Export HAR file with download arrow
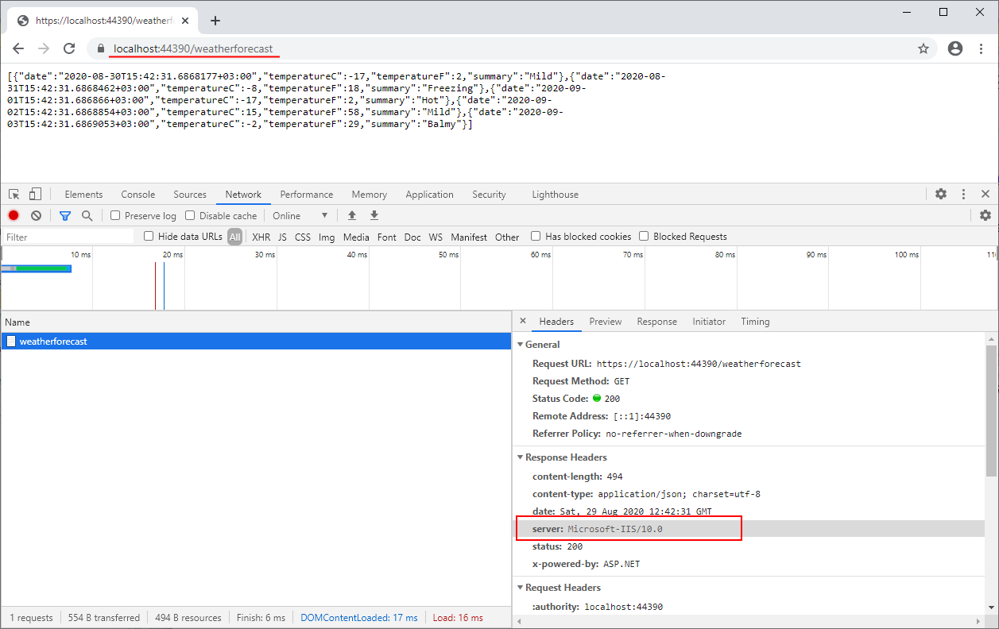This screenshot has width=999, height=629. (374, 215)
